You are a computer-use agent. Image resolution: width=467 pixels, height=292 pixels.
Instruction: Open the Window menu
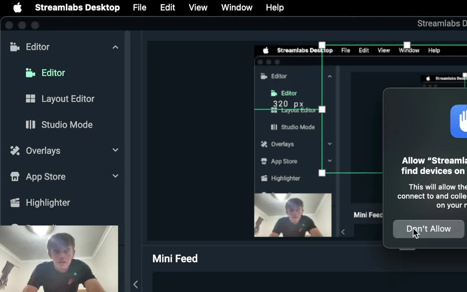[237, 7]
